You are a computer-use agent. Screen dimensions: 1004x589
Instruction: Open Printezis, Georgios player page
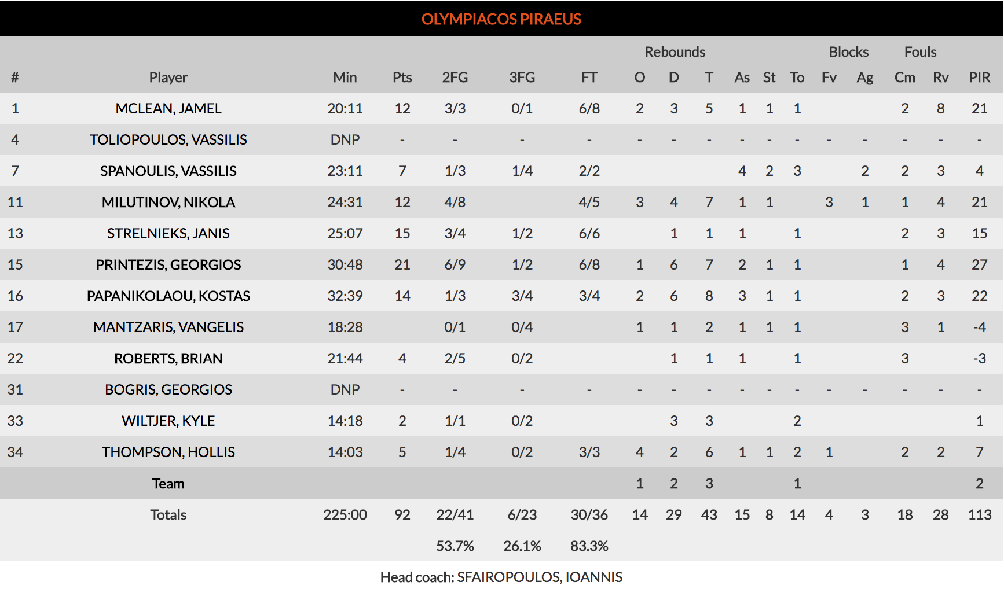pyautogui.click(x=168, y=265)
